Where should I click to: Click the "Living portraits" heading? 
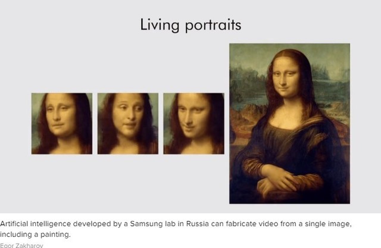190,25
